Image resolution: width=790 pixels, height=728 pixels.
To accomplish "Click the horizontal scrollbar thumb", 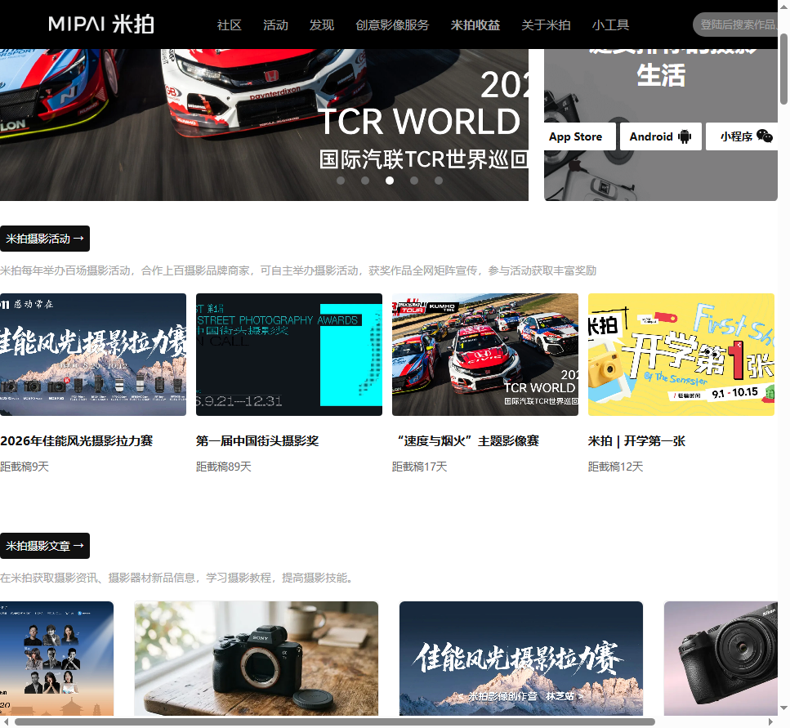I will coord(334,722).
